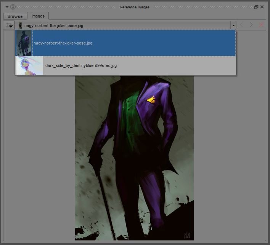The width and height of the screenshot is (270, 245).
Task: Float the Reference Images docker
Action: click(256, 7)
